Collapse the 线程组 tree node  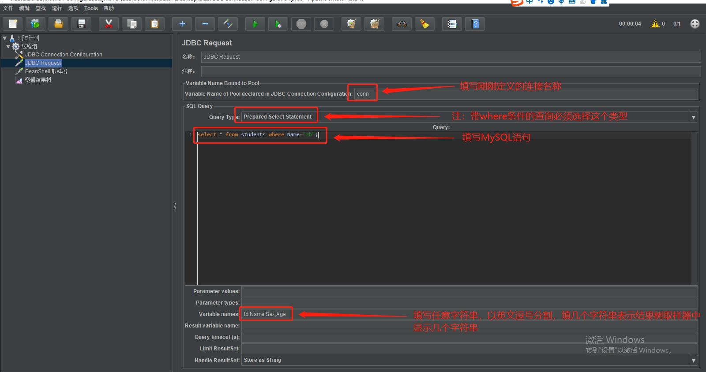pos(8,46)
